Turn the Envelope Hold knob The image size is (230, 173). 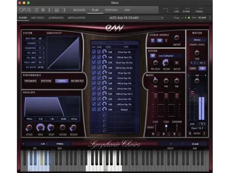point(41,128)
